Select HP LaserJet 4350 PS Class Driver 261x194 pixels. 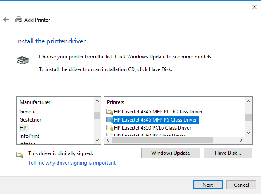tap(149, 135)
